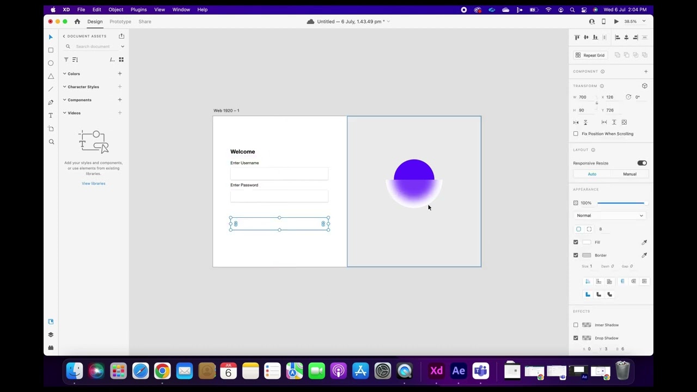This screenshot has height=392, width=697.
Task: Enable Fix Position When Scrolling checkbox
Action: pos(576,134)
